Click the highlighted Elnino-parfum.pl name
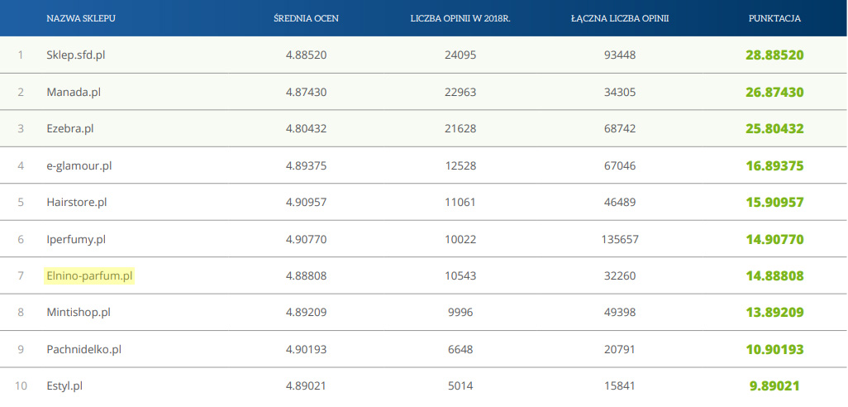The width and height of the screenshot is (848, 407). [x=89, y=276]
